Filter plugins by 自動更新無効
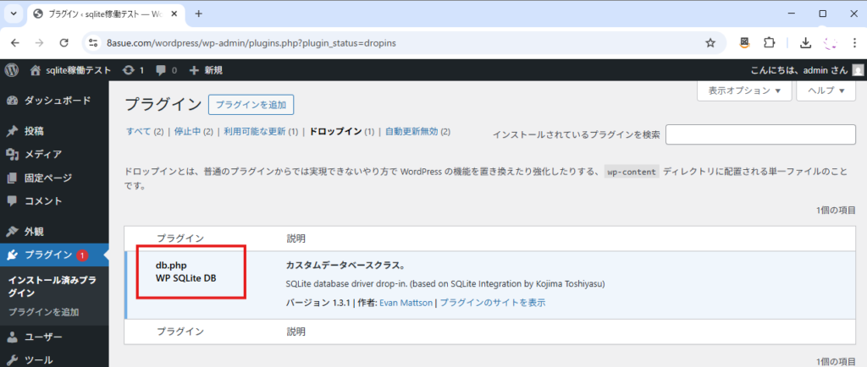The image size is (867, 367). point(411,131)
